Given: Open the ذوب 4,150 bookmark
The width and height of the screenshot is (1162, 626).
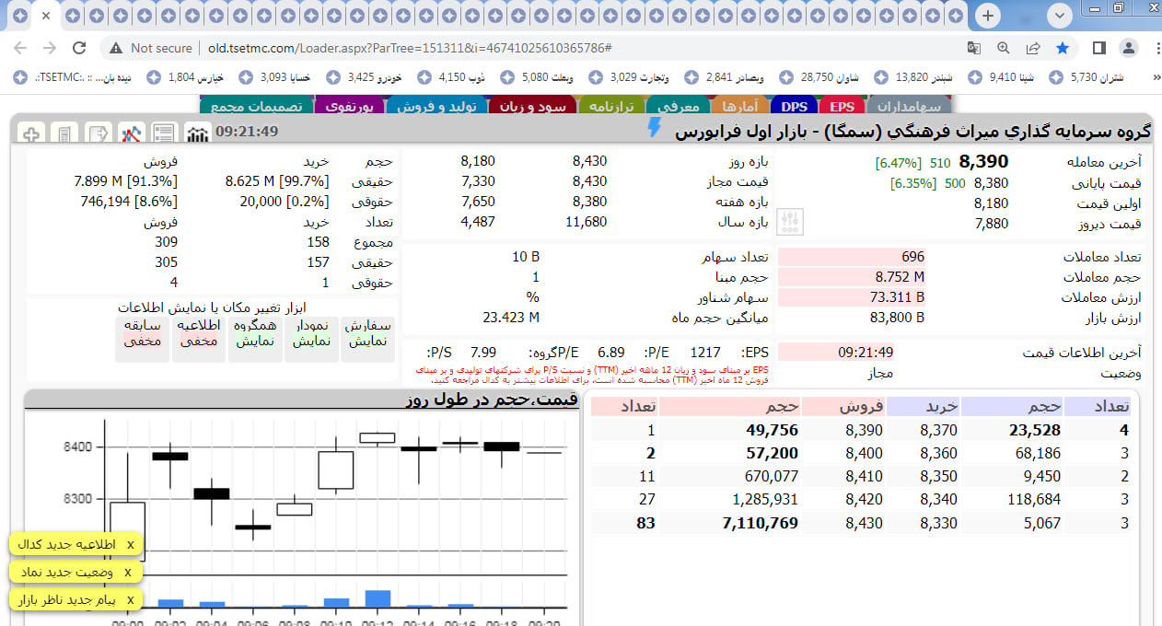Looking at the screenshot, I should pos(453,77).
